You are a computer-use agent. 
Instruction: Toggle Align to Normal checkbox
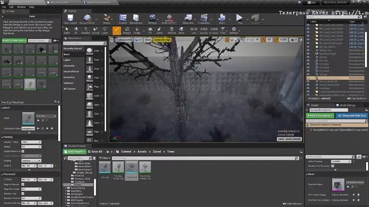coord(23,184)
